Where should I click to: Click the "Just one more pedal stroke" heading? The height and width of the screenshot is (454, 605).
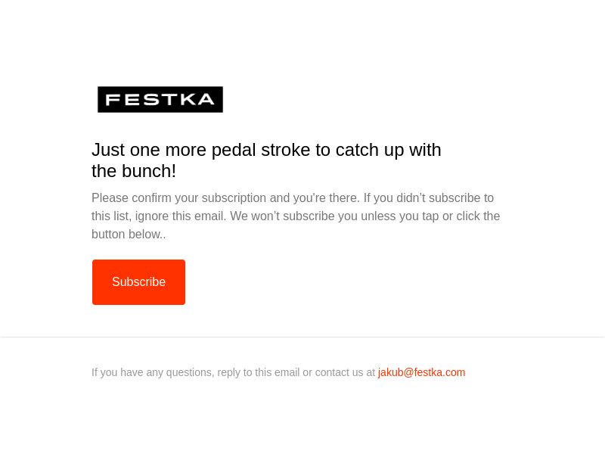[266, 150]
